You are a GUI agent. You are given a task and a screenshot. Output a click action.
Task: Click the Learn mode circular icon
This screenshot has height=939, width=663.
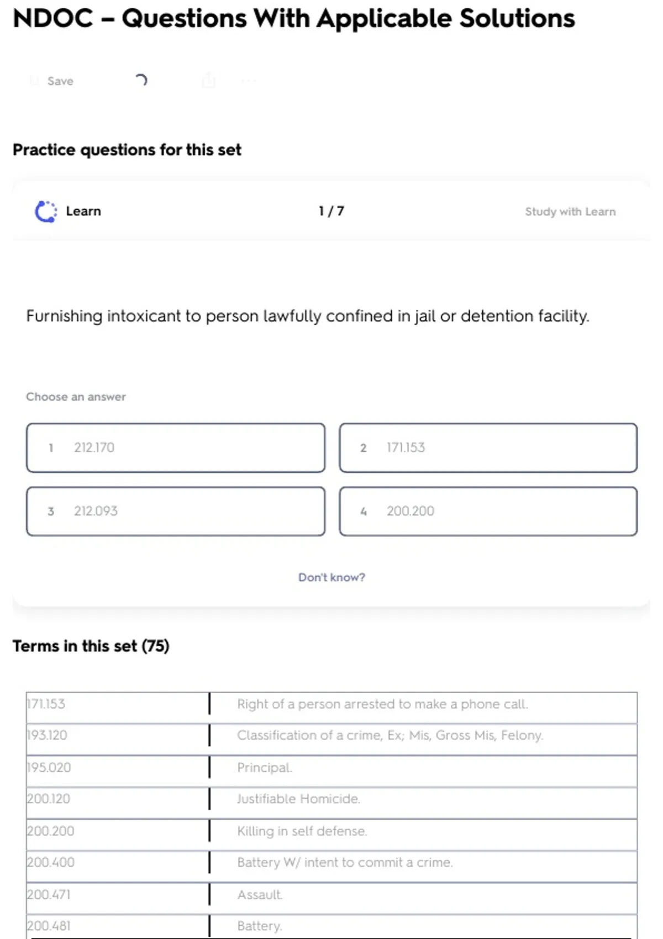(46, 212)
